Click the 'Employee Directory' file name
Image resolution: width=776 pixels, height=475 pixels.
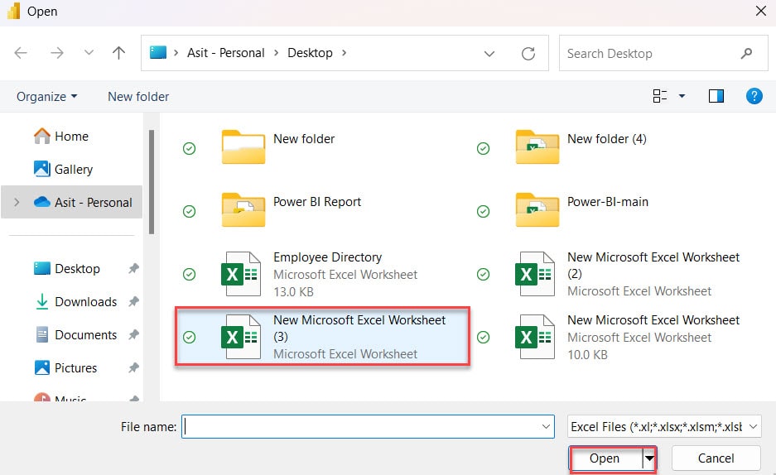(328, 257)
